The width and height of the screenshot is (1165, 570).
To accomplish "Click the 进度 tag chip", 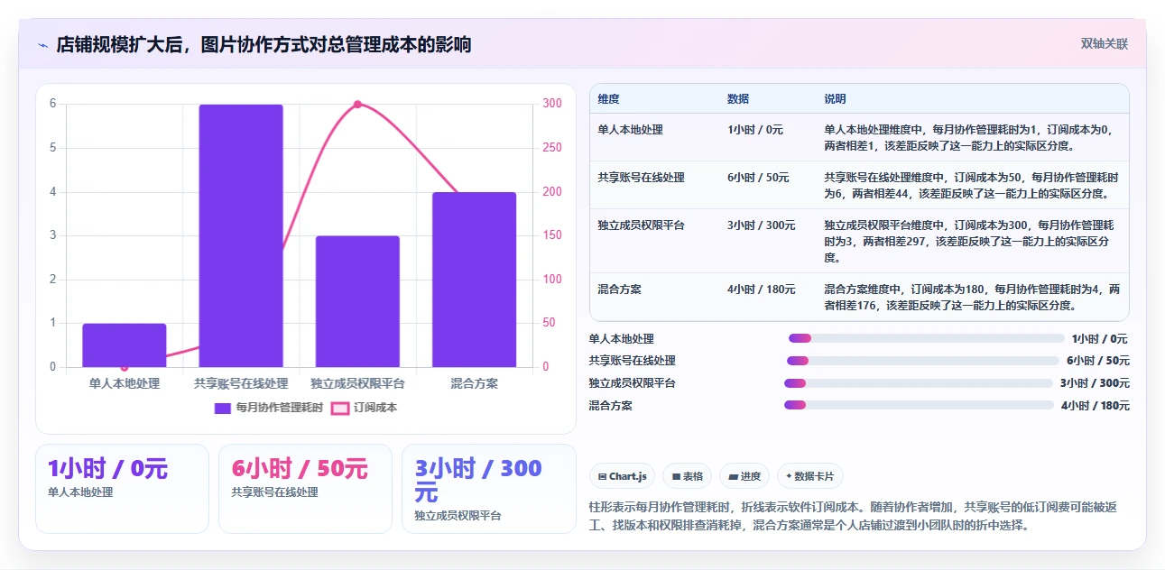I will (x=744, y=476).
